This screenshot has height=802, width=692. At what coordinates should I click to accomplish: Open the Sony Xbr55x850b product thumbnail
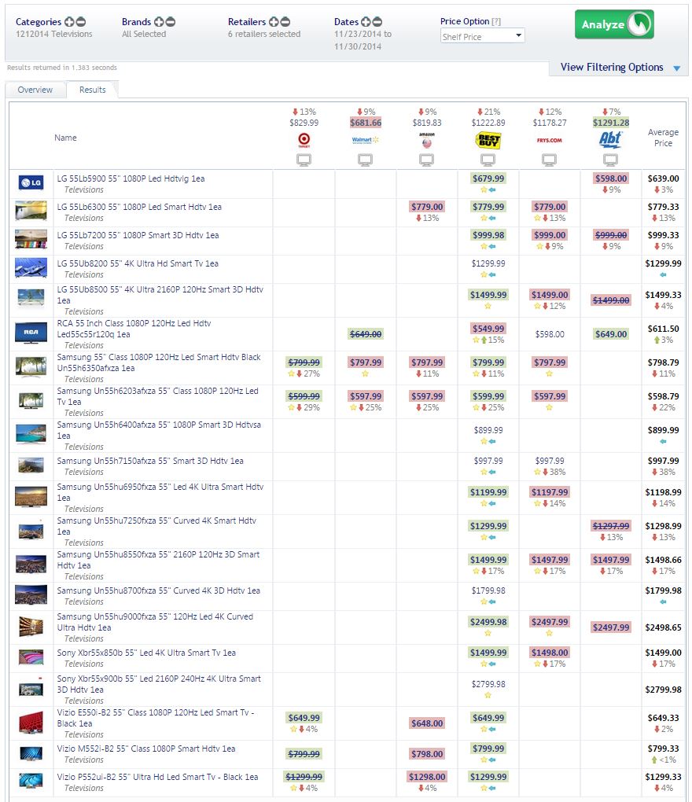click(x=31, y=657)
